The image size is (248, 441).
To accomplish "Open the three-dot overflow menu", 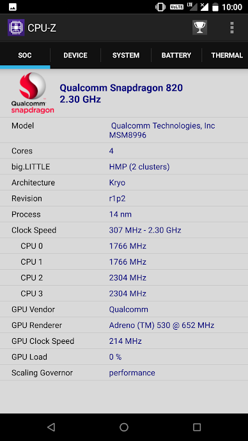I will 232,27.
